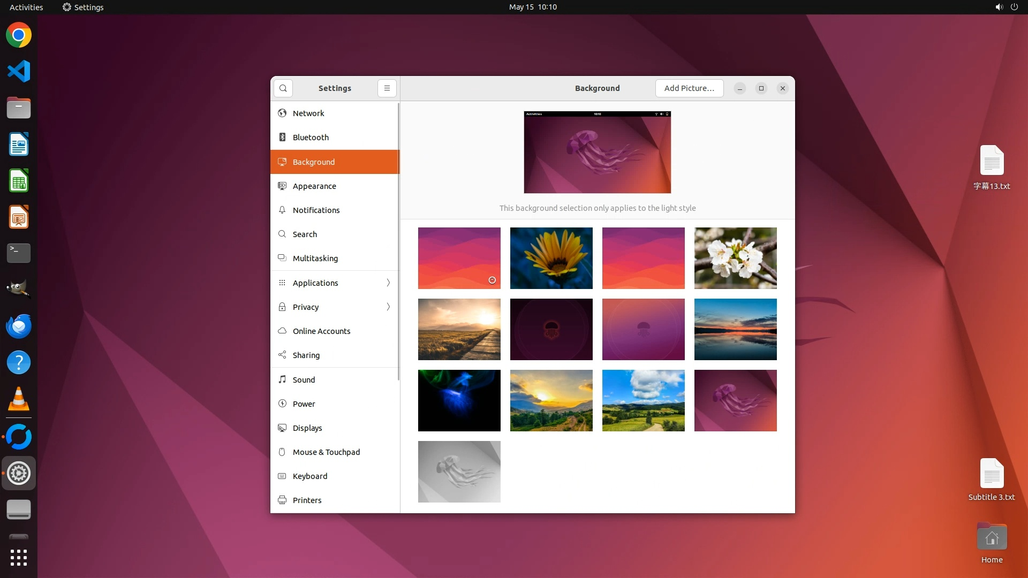This screenshot has height=578, width=1028.
Task: Click the Bluetooth icon in sidebar
Action: [x=282, y=137]
